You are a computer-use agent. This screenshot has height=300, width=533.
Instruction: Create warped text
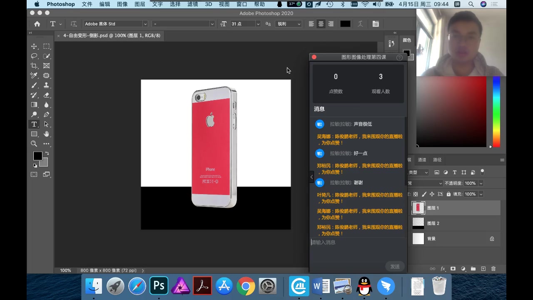[361, 24]
